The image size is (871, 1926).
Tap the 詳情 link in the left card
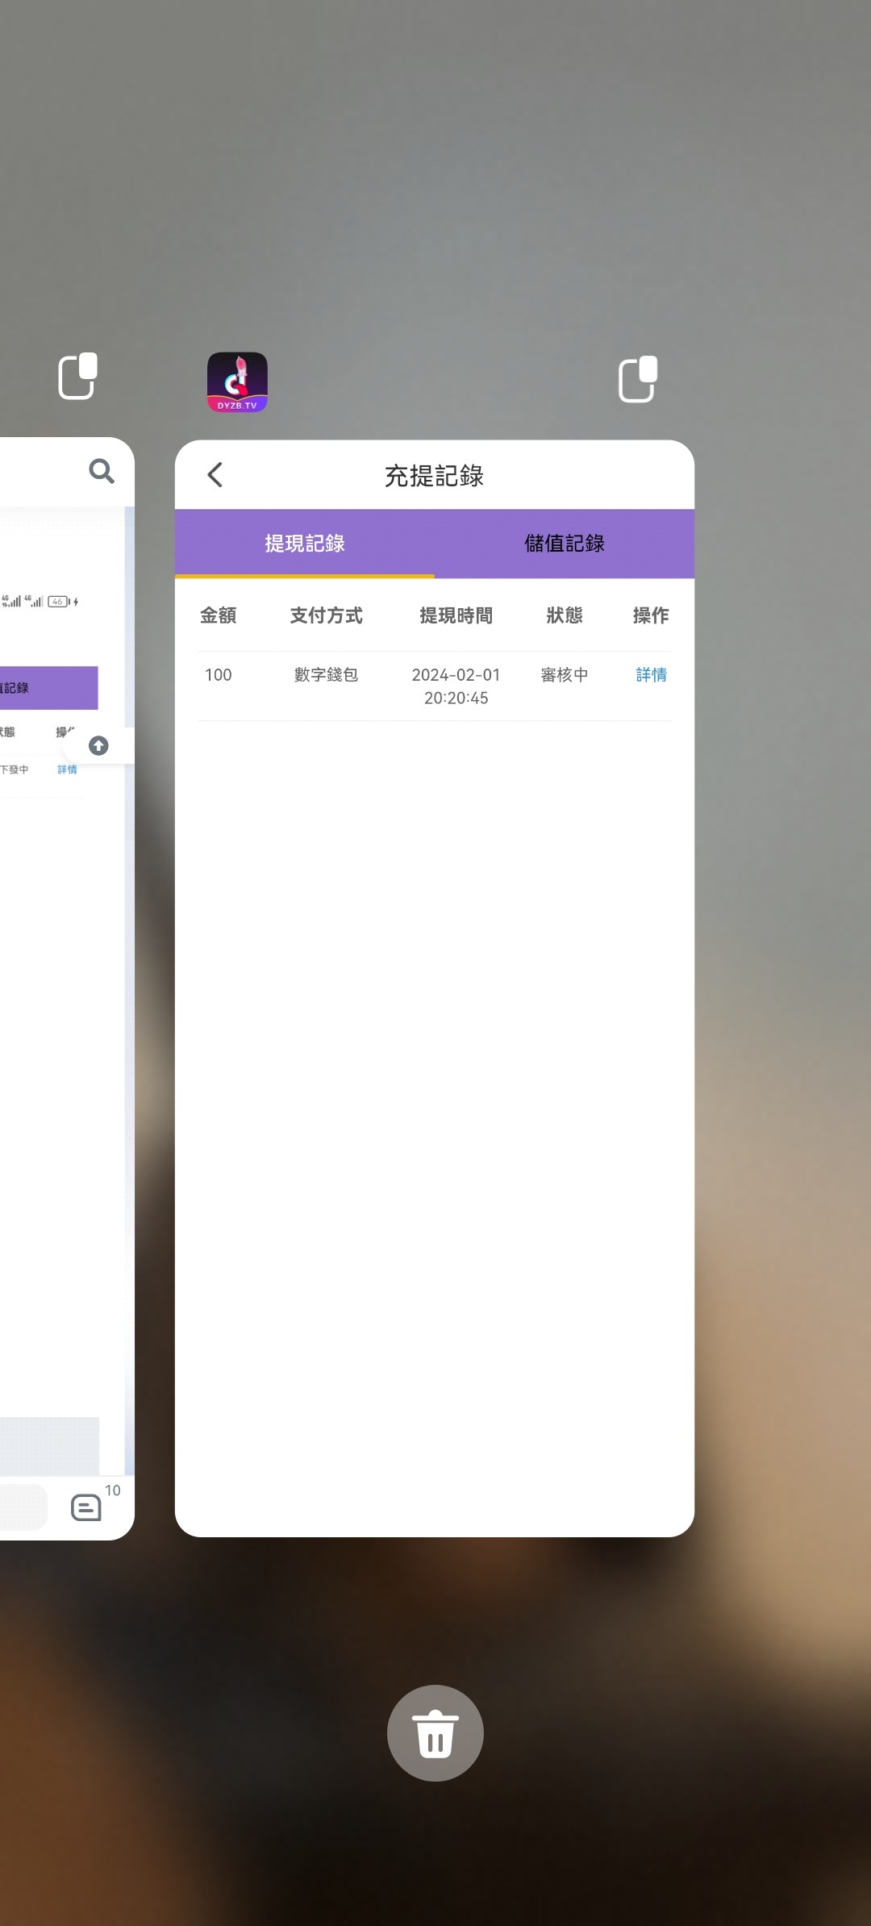(67, 769)
